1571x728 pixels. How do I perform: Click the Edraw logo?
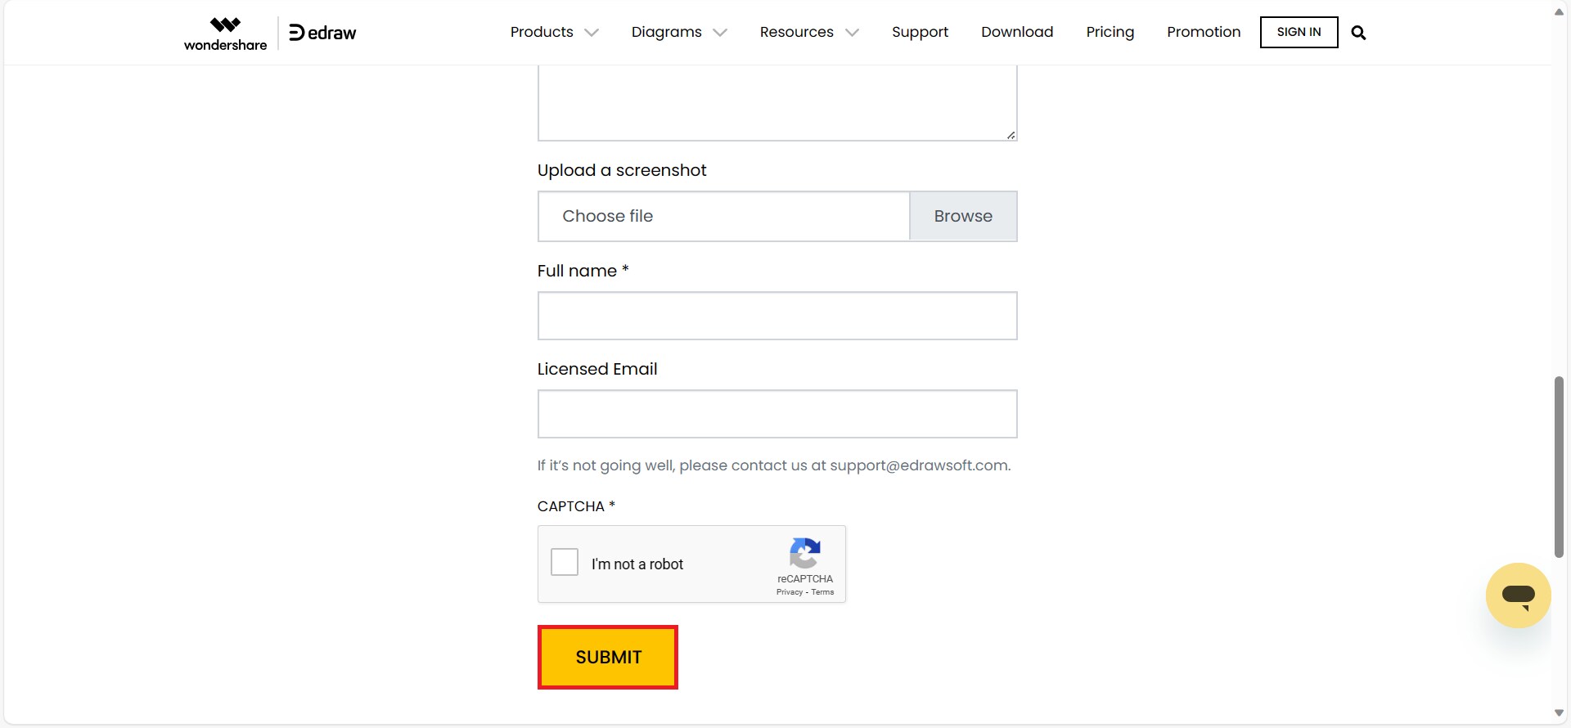point(322,33)
